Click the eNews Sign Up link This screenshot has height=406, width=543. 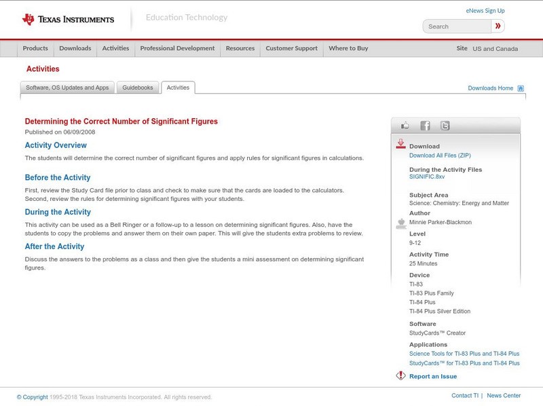click(485, 10)
